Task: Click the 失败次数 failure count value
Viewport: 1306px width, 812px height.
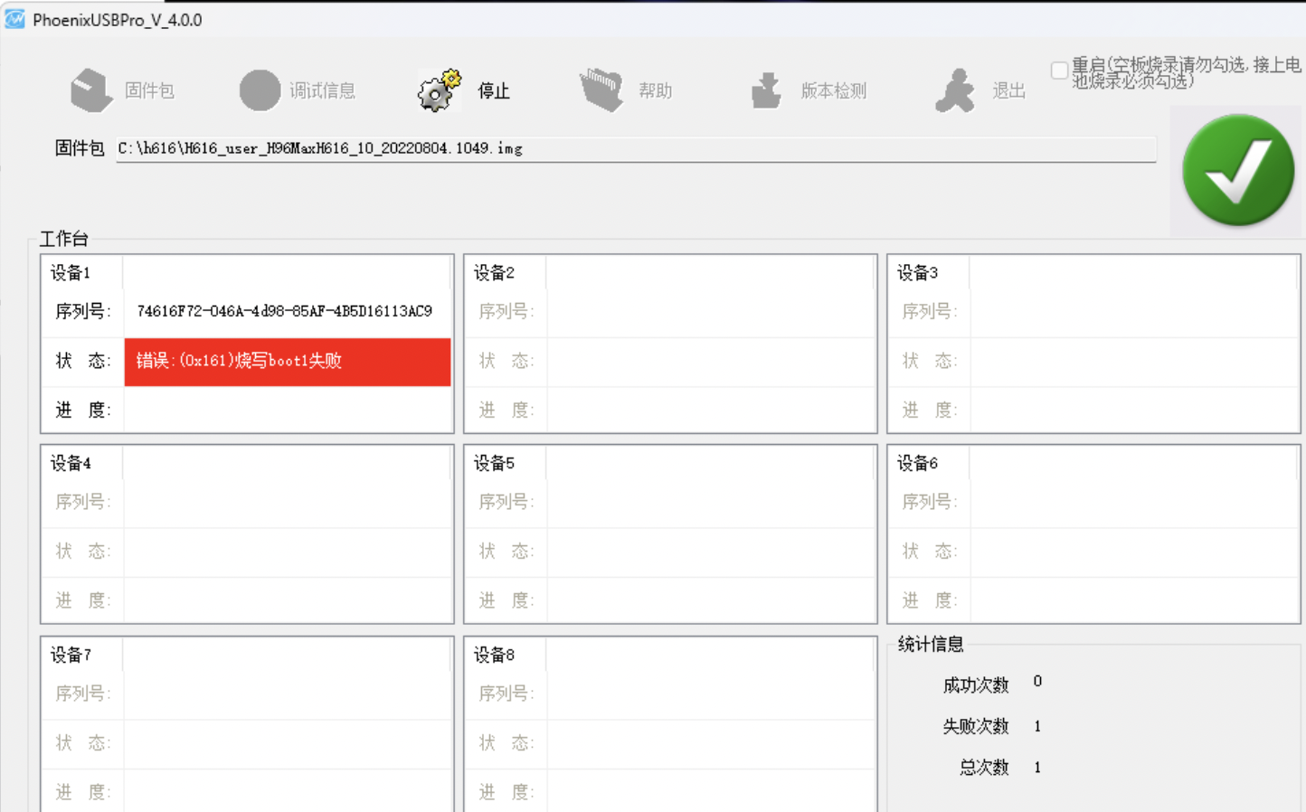Action: click(1037, 726)
